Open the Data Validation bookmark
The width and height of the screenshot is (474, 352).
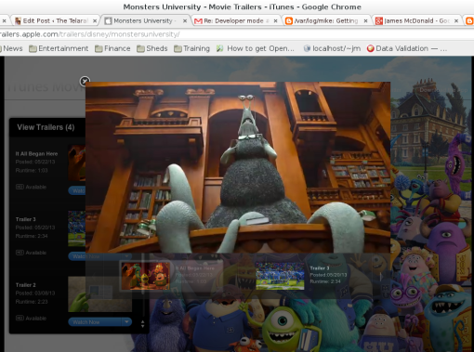pyautogui.click(x=407, y=48)
